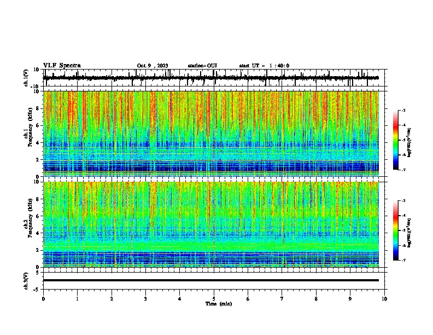Click the time-axis tick label "3"
Image resolution: width=433 pixels, height=335 pixels.
tap(145, 299)
